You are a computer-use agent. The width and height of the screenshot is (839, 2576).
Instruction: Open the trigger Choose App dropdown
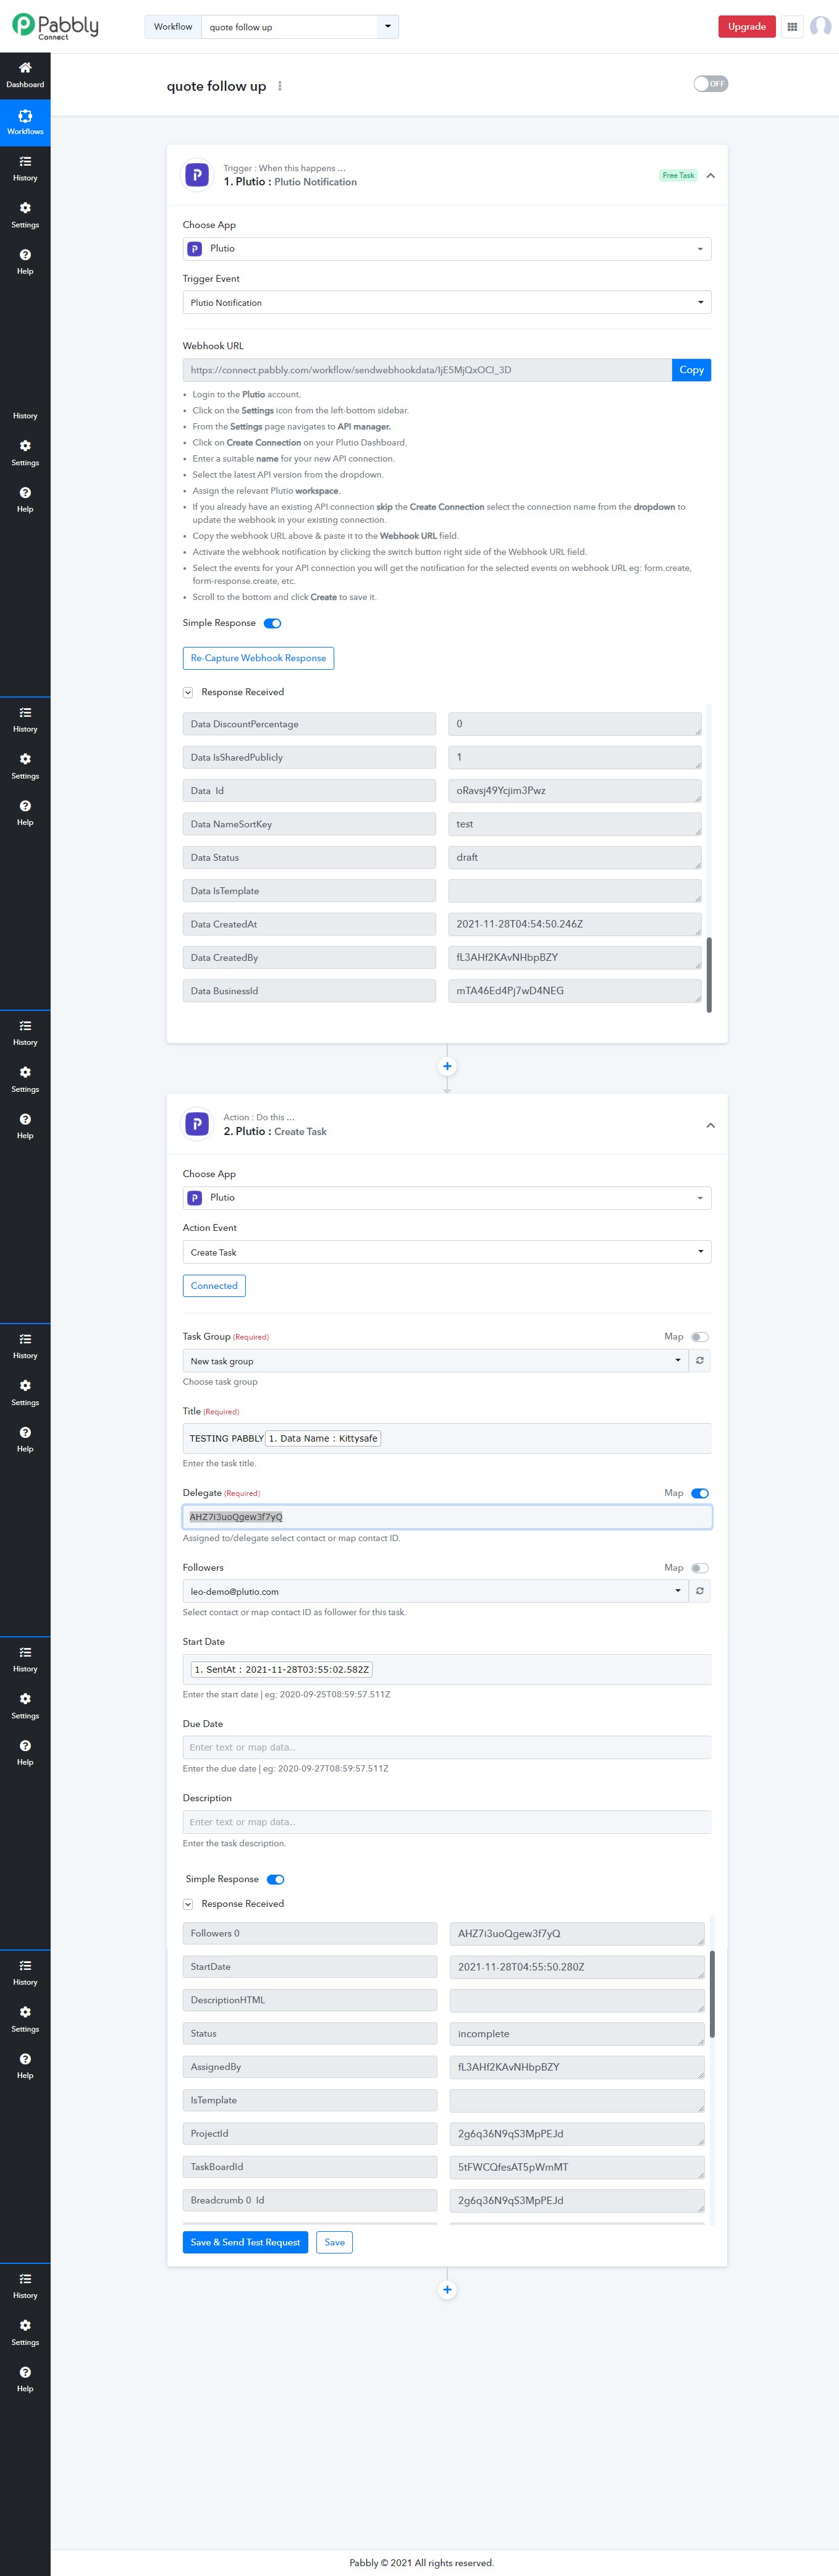[x=447, y=248]
